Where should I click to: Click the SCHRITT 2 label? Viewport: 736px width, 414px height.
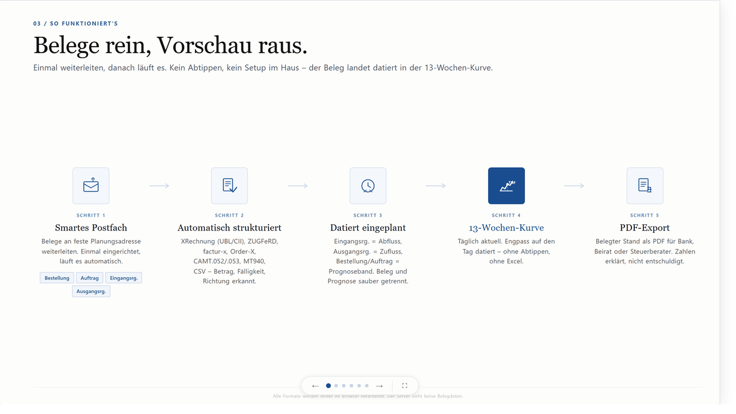[x=229, y=216]
